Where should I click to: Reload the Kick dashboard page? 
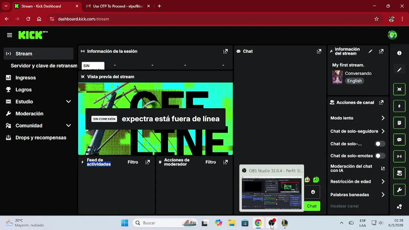click(x=28, y=19)
